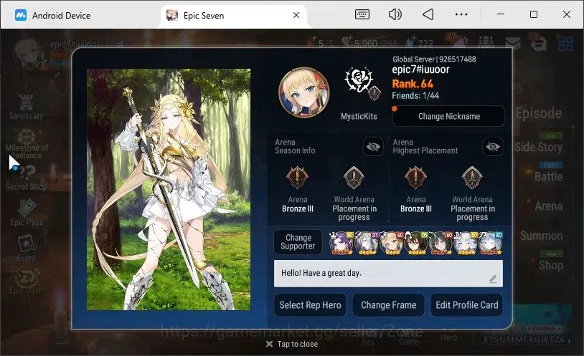Toggle Arena Highest Placement visibility eye

pyautogui.click(x=493, y=147)
